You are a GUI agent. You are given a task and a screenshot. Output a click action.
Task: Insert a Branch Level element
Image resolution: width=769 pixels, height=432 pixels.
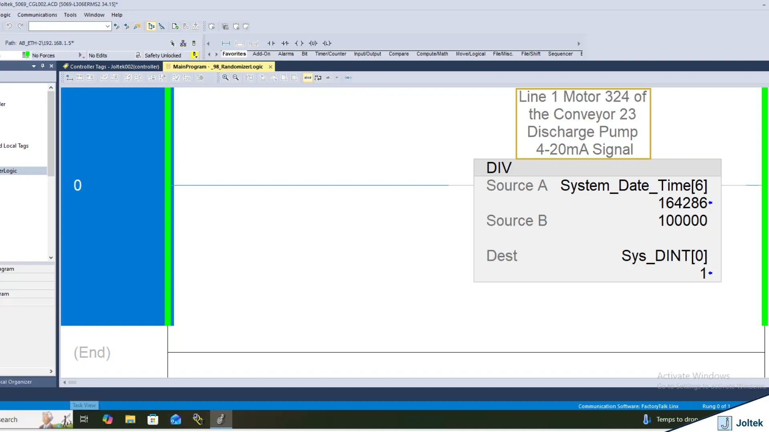click(x=254, y=43)
